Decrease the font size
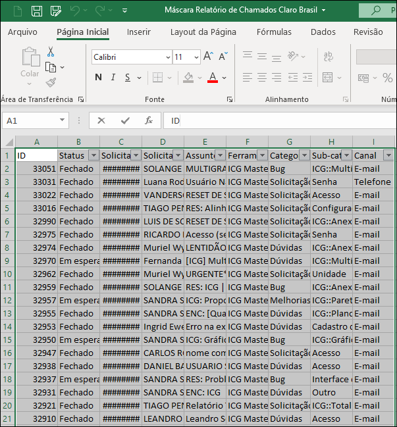This screenshot has width=397, height=427. (223, 56)
